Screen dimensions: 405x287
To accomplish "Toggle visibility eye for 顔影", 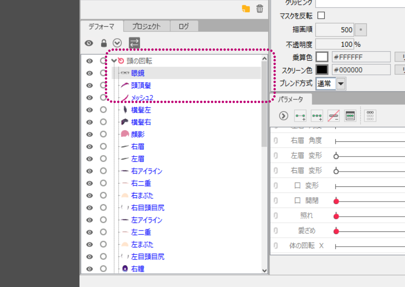I will tap(90, 134).
